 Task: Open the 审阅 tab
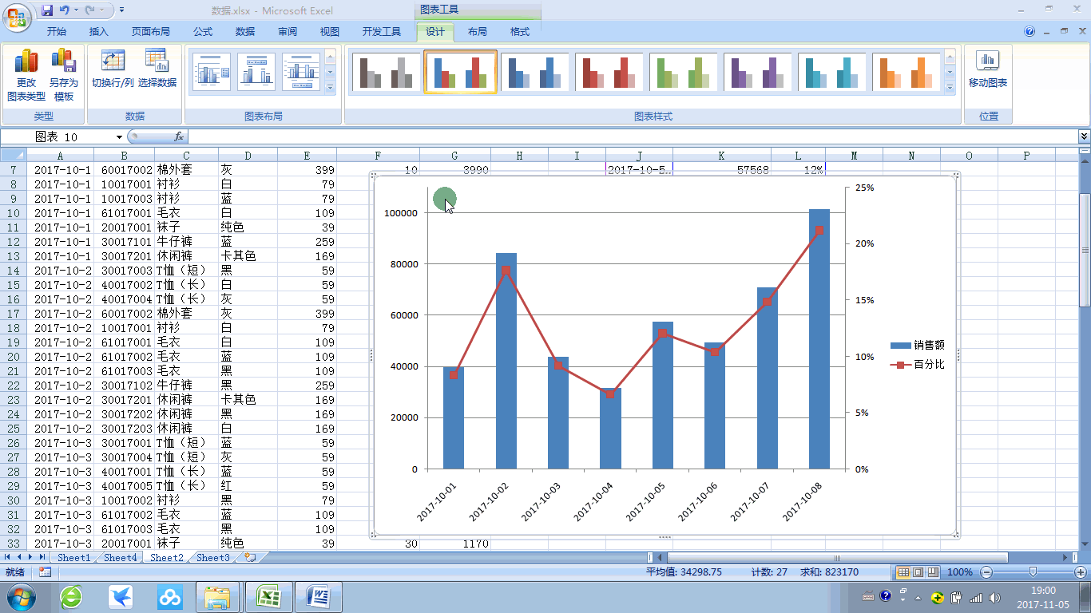(288, 32)
